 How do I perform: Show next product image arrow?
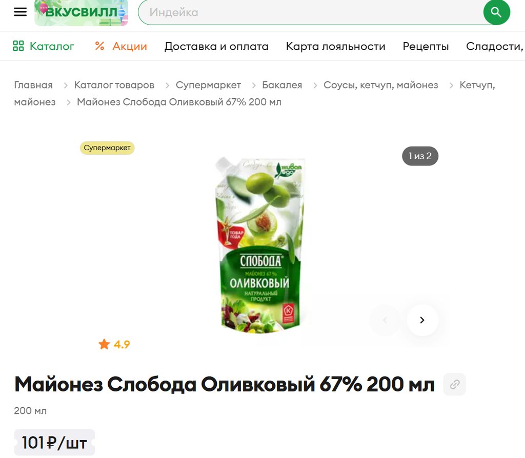point(422,320)
